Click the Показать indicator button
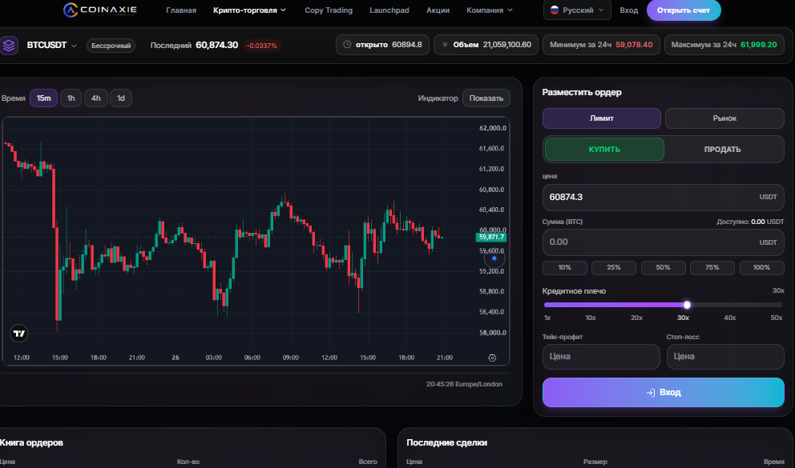 point(486,98)
